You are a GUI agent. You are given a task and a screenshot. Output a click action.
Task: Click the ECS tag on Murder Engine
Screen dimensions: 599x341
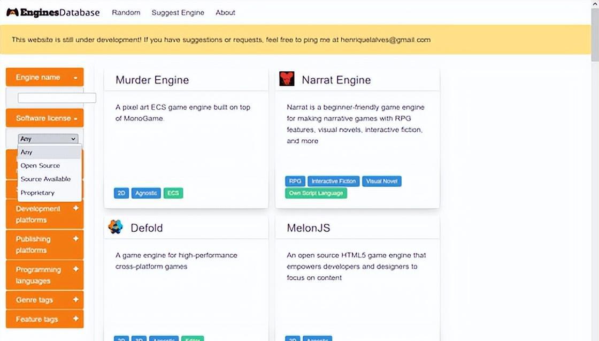173,193
